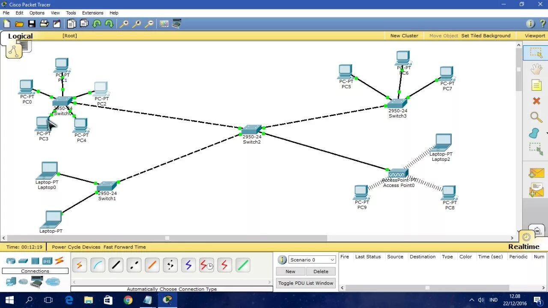
Task: Click Toggle PDU List Window button
Action: (x=306, y=283)
